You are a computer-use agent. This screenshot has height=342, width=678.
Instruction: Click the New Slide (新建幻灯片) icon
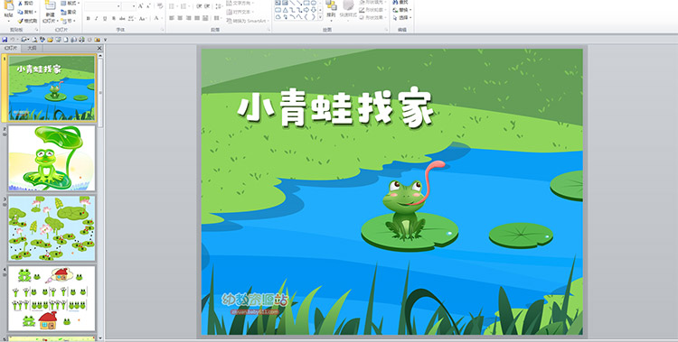pyautogui.click(x=50, y=5)
